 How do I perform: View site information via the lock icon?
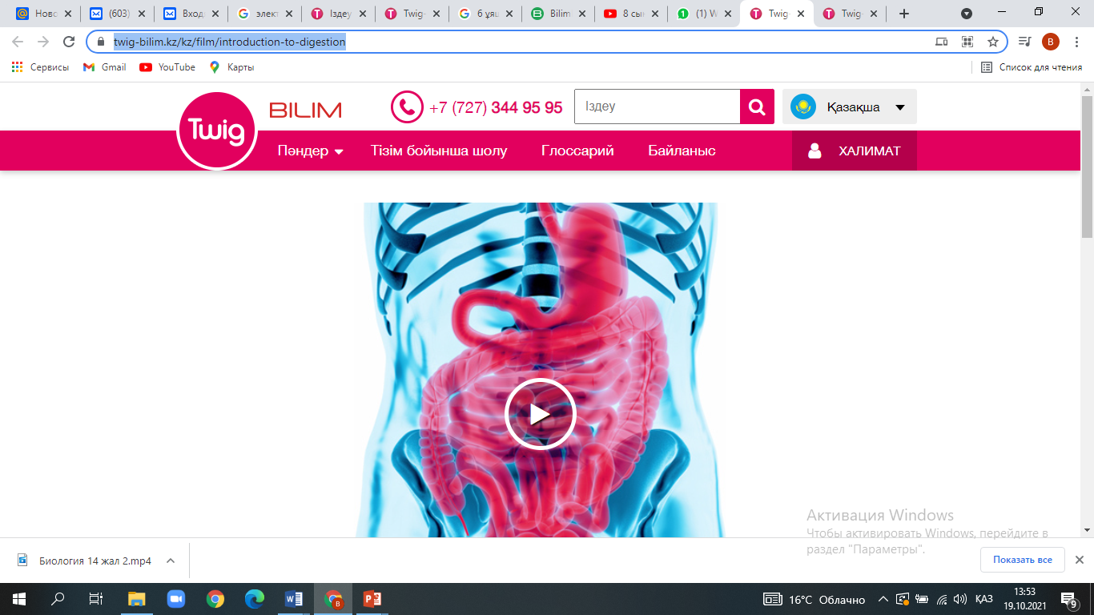(x=101, y=42)
